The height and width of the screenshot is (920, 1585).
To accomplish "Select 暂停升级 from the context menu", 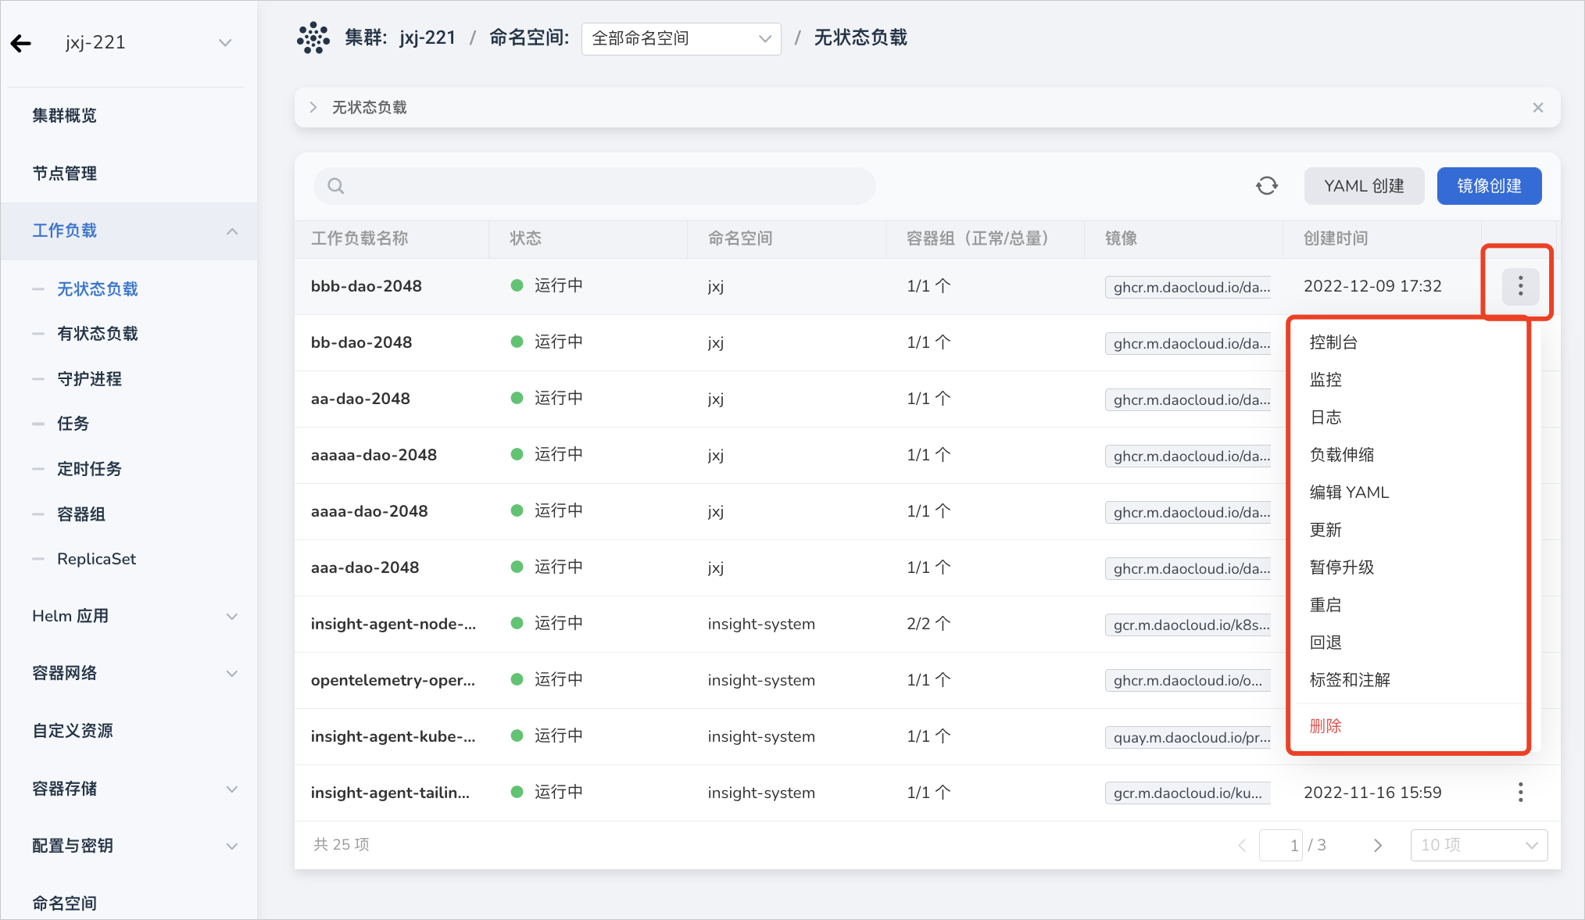I will click(x=1341, y=567).
